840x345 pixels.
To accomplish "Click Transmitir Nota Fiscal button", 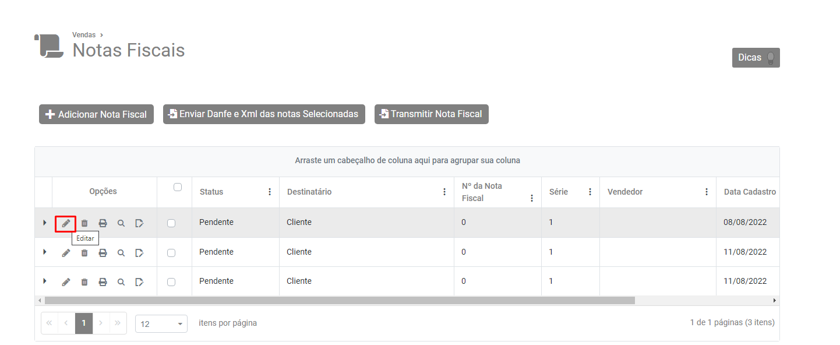I will point(431,114).
